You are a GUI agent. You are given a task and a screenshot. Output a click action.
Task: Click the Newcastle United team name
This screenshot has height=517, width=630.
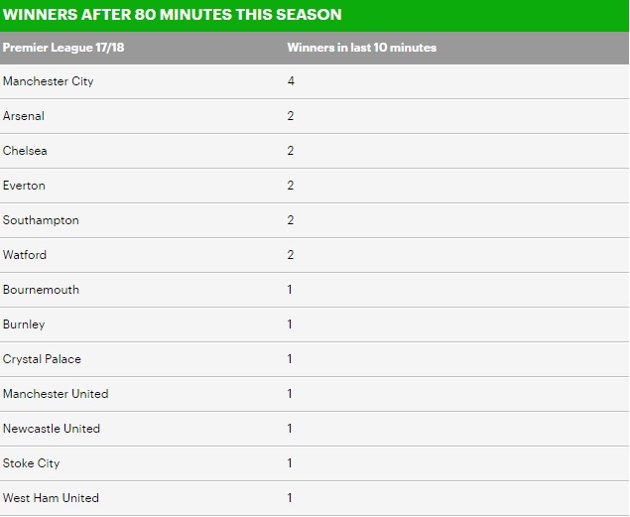point(52,429)
